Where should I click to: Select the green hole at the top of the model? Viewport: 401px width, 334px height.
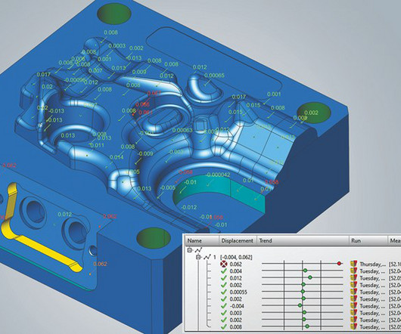point(114,14)
